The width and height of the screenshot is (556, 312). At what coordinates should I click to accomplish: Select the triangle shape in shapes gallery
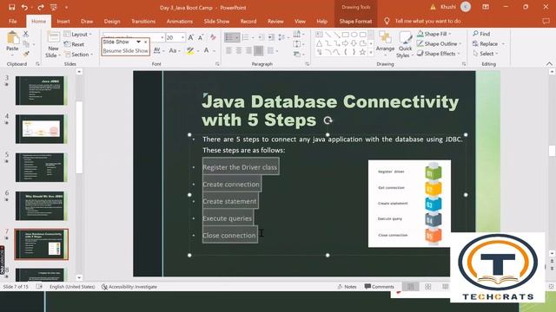coord(319,43)
